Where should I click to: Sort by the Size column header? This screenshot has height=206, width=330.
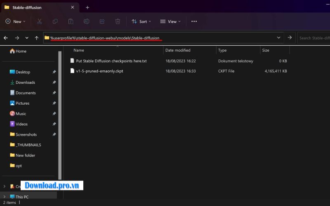266,50
